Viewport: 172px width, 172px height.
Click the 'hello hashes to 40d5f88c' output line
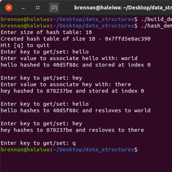pos(76,110)
